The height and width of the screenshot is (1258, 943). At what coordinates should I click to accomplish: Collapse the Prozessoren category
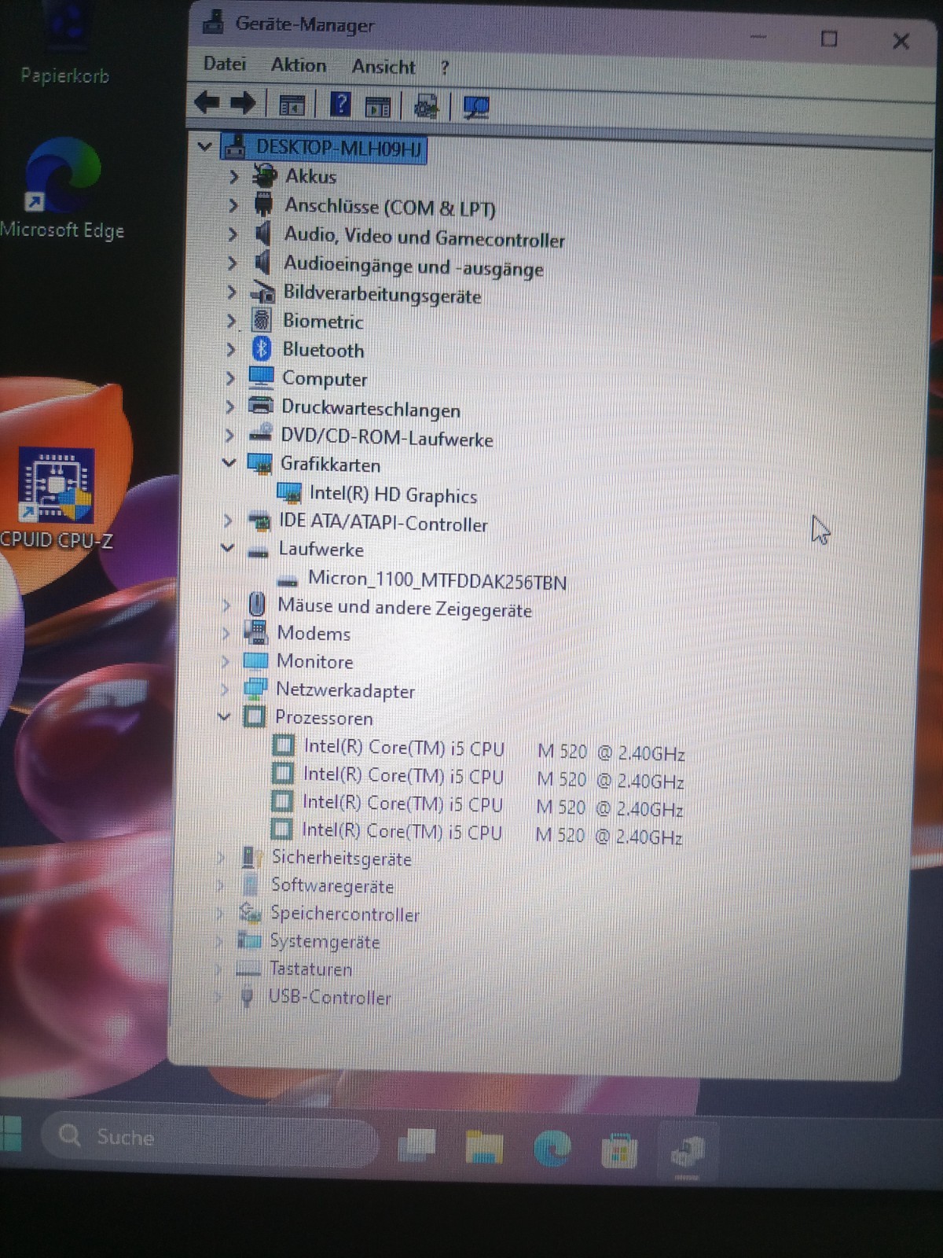tap(224, 716)
